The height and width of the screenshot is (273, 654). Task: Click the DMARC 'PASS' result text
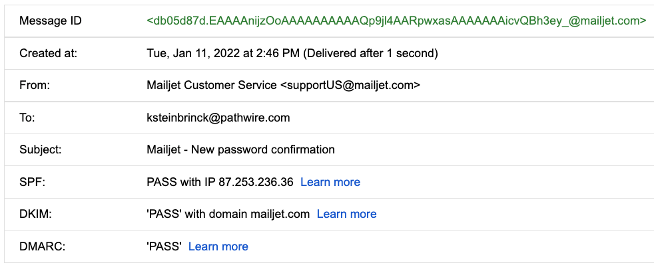pyautogui.click(x=164, y=246)
